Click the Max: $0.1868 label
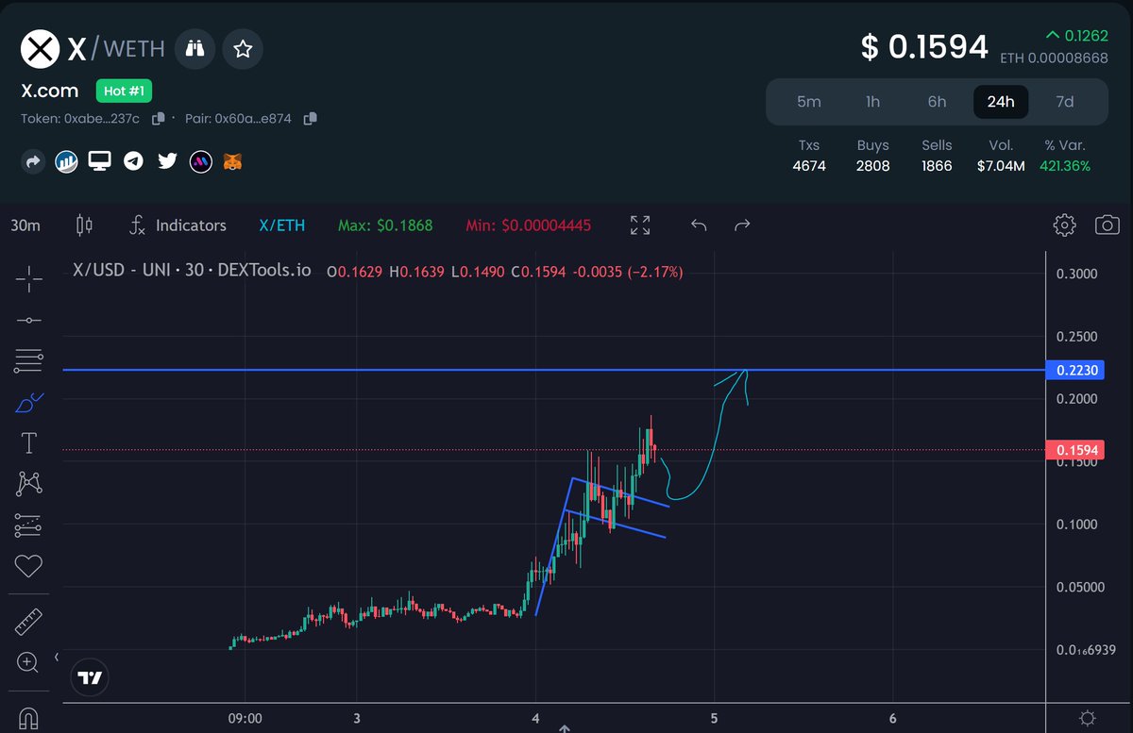 pos(385,225)
